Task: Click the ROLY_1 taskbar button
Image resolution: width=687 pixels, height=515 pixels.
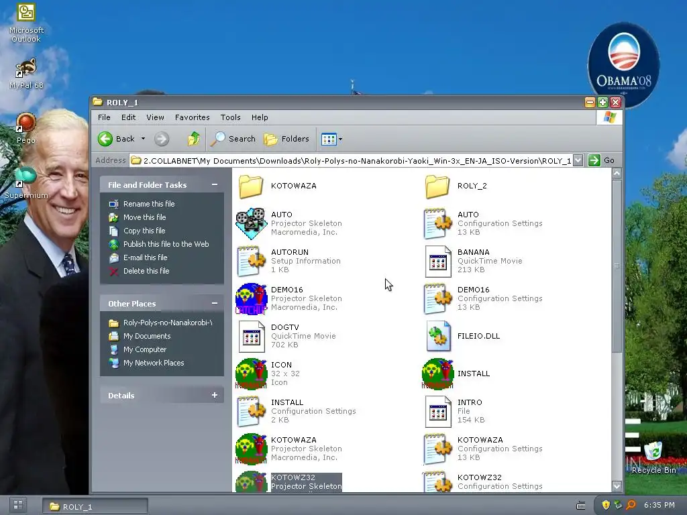Action: 95,507
